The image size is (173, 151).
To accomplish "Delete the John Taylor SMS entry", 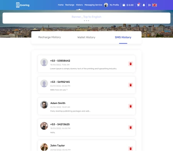I will (x=131, y=148).
